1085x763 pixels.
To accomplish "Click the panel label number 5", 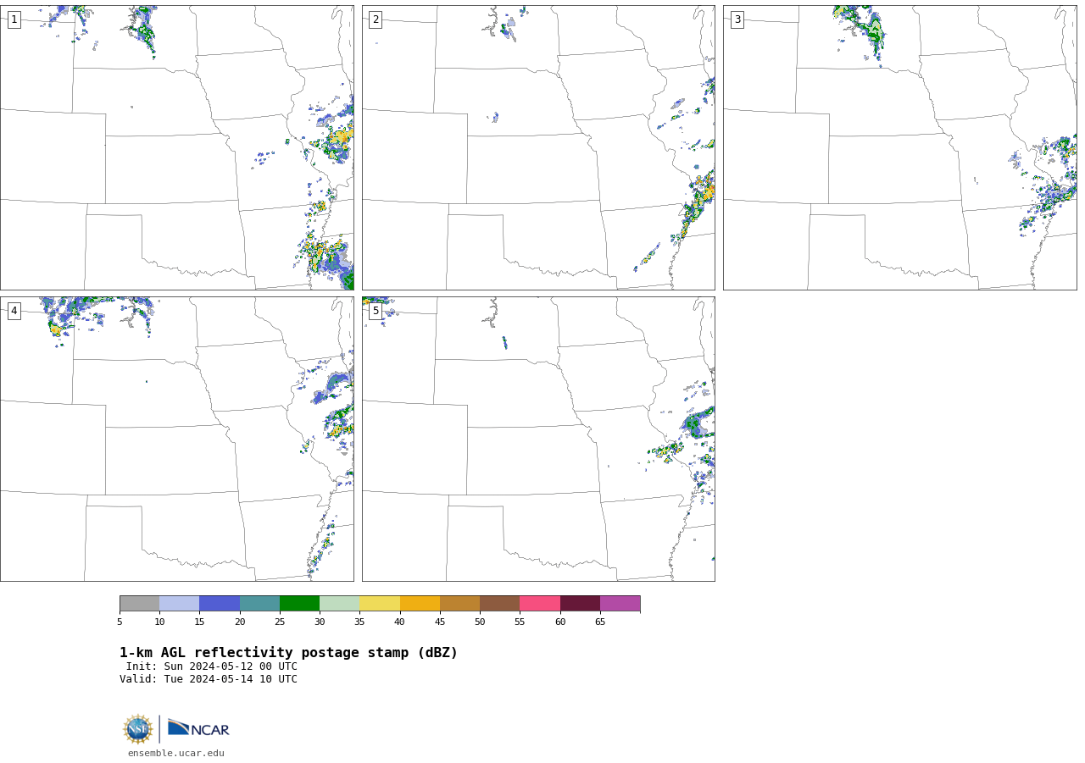I will (x=376, y=311).
